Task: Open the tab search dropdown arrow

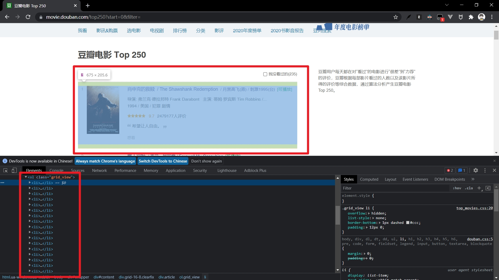Action: [x=447, y=5]
